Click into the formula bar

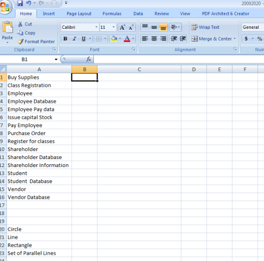(179, 59)
